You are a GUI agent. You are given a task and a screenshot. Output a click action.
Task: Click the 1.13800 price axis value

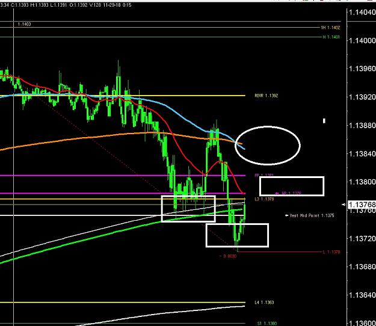point(362,182)
